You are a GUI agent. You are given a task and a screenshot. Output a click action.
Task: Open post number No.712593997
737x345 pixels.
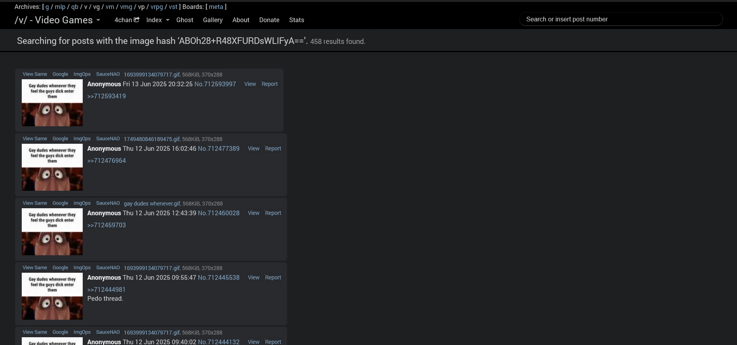click(x=215, y=84)
